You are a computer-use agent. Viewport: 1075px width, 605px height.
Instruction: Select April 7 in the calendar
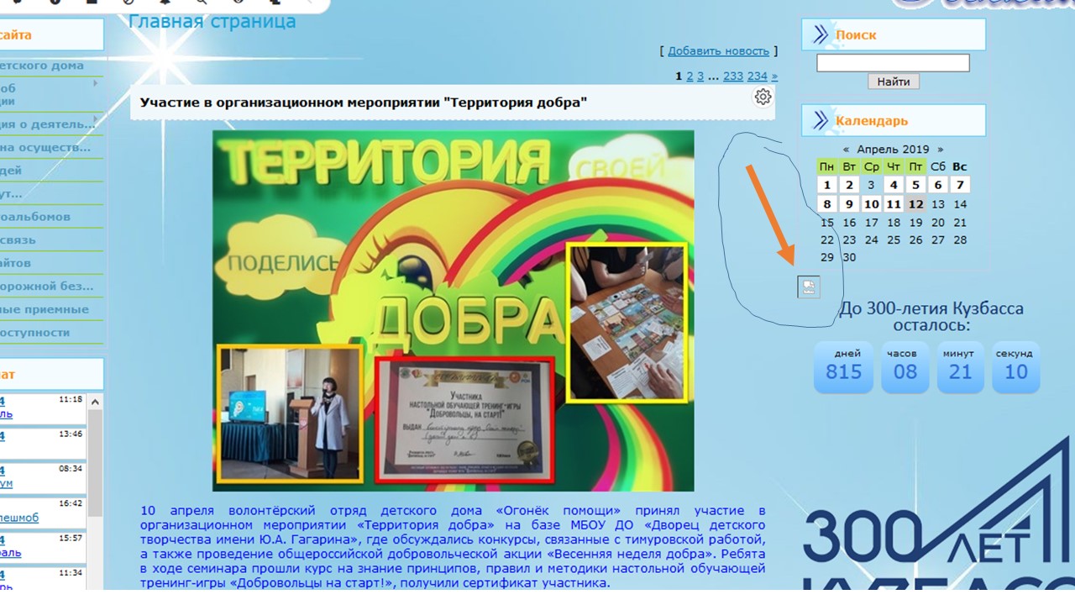point(960,185)
